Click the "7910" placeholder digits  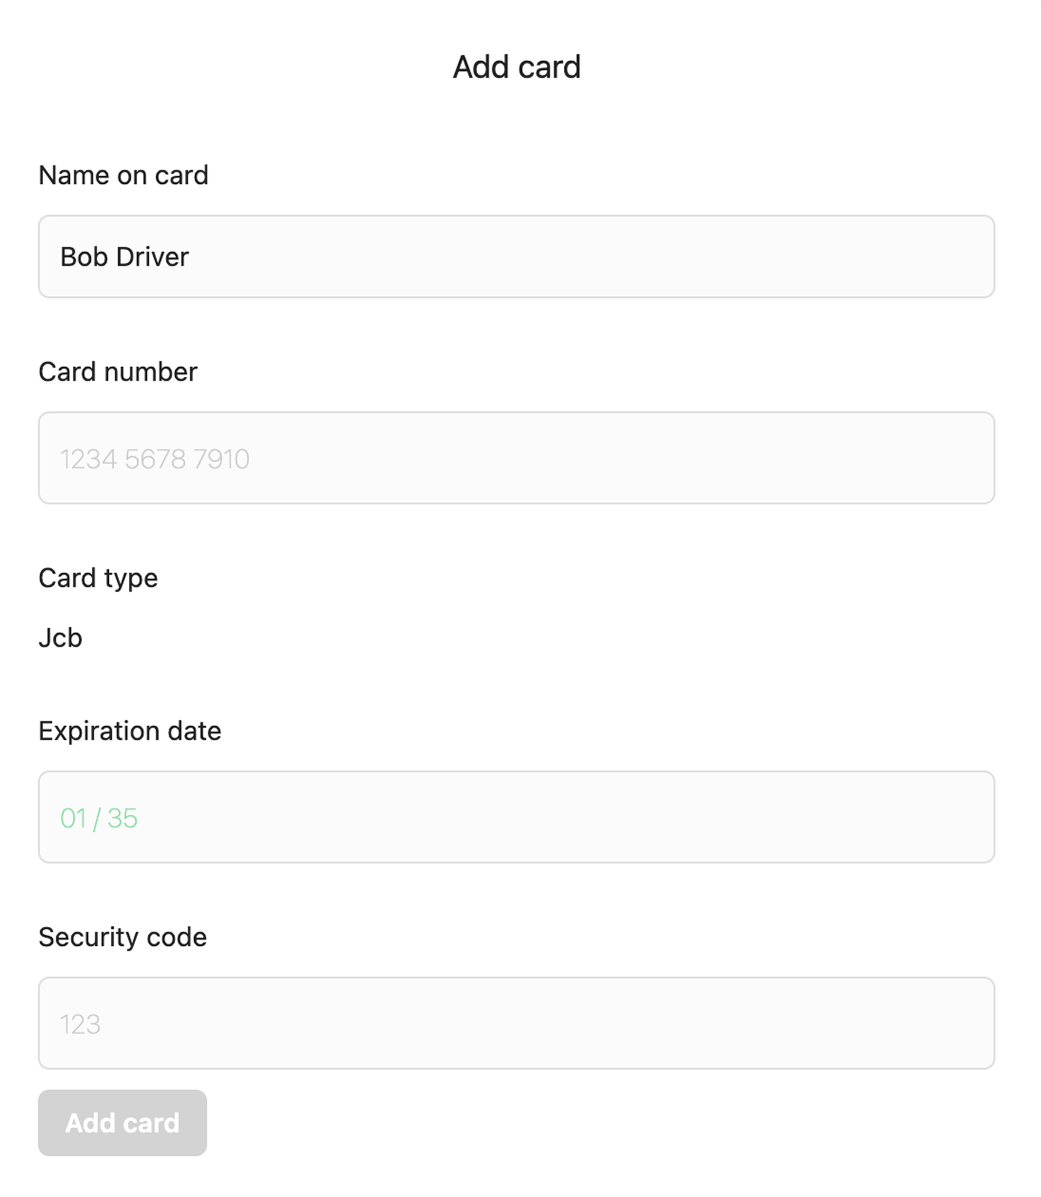pyautogui.click(x=221, y=459)
